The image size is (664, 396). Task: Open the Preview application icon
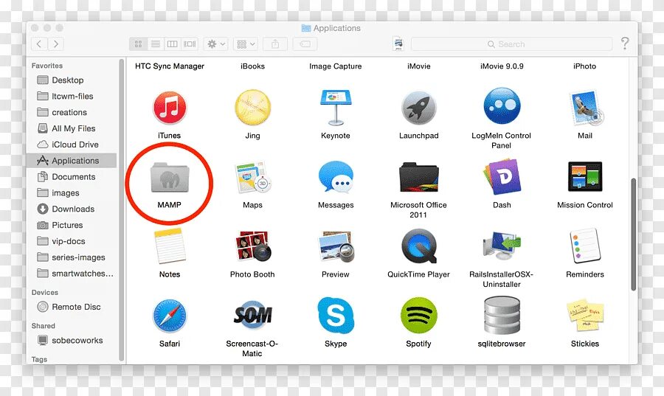coord(336,246)
